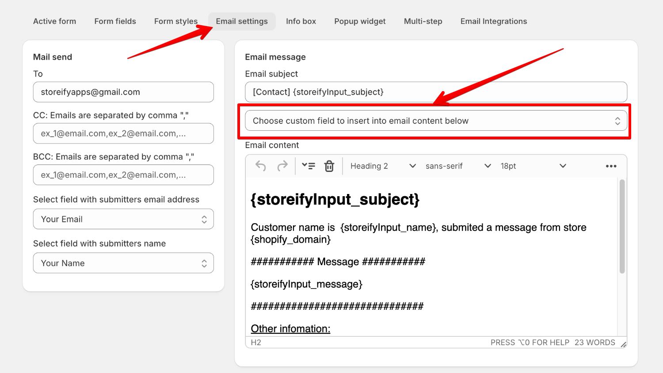Click the Email subject input field
The image size is (663, 373).
436,92
